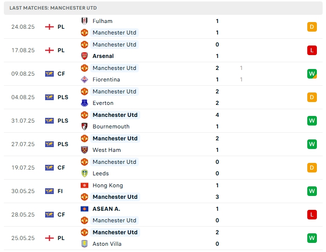Click the Hong Kong flag icon
This screenshot has width=326, height=252.
point(85,185)
